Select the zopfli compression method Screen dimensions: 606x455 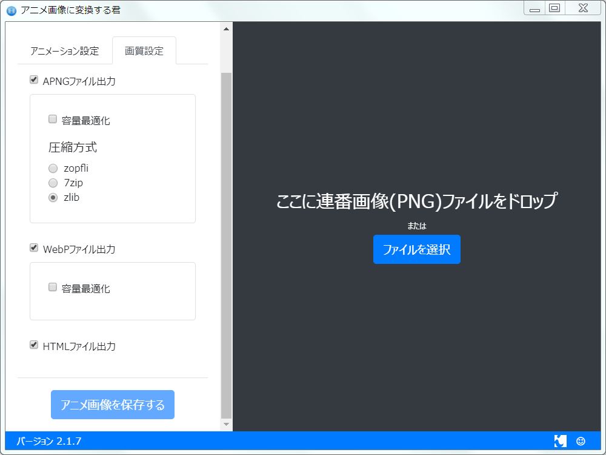pyautogui.click(x=53, y=169)
